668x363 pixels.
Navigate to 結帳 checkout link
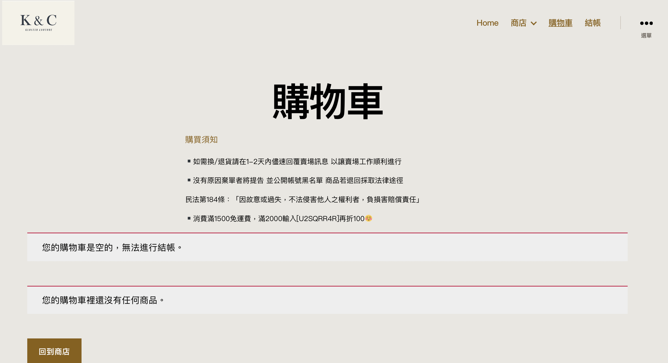pyautogui.click(x=592, y=23)
